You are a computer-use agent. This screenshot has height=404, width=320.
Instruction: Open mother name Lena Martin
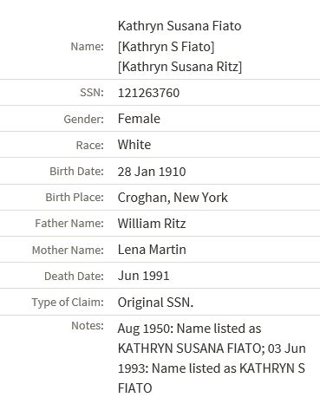pos(152,250)
